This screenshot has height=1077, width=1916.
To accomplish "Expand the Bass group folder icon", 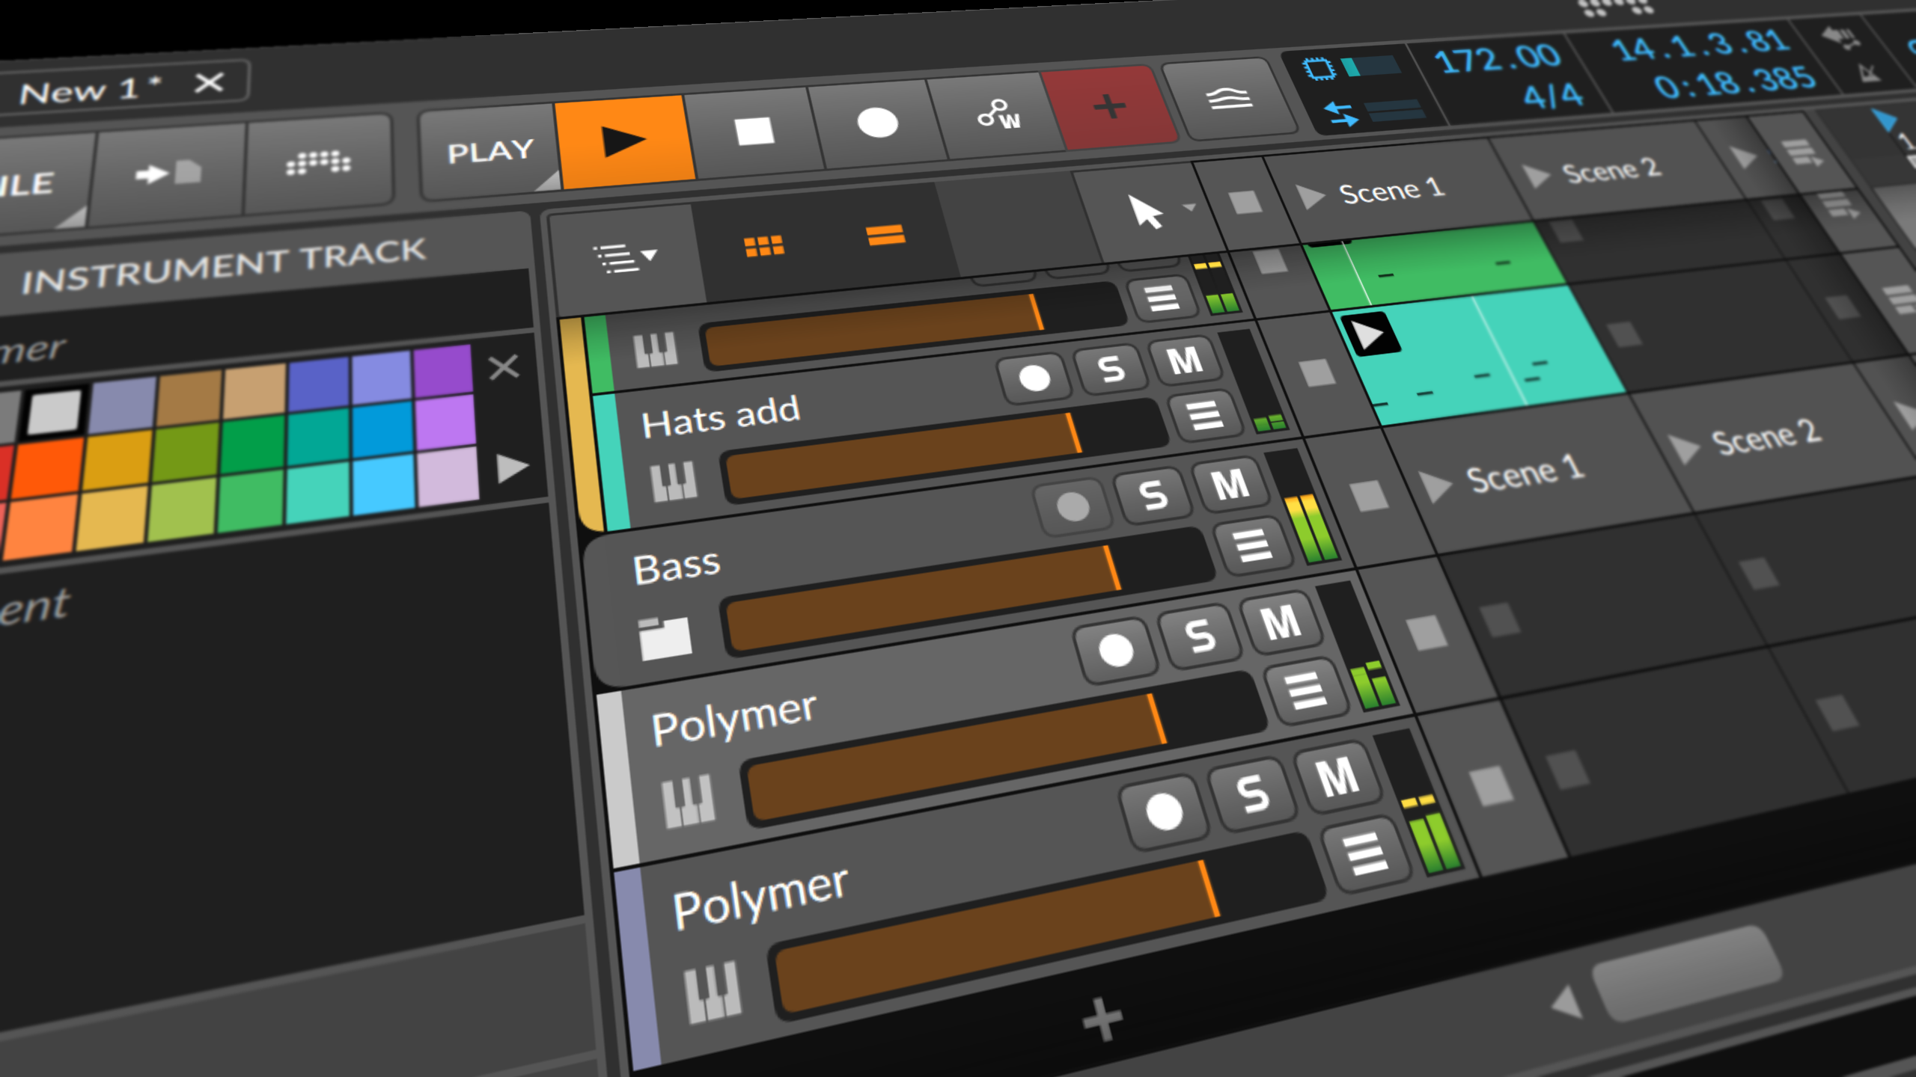I will 665,638.
